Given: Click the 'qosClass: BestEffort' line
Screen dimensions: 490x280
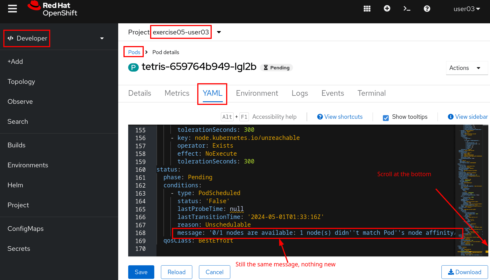Looking at the screenshot, I should pos(198,241).
